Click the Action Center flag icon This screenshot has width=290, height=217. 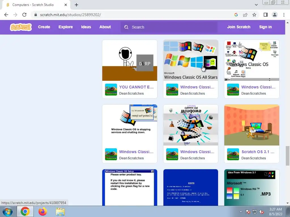tap(248, 212)
